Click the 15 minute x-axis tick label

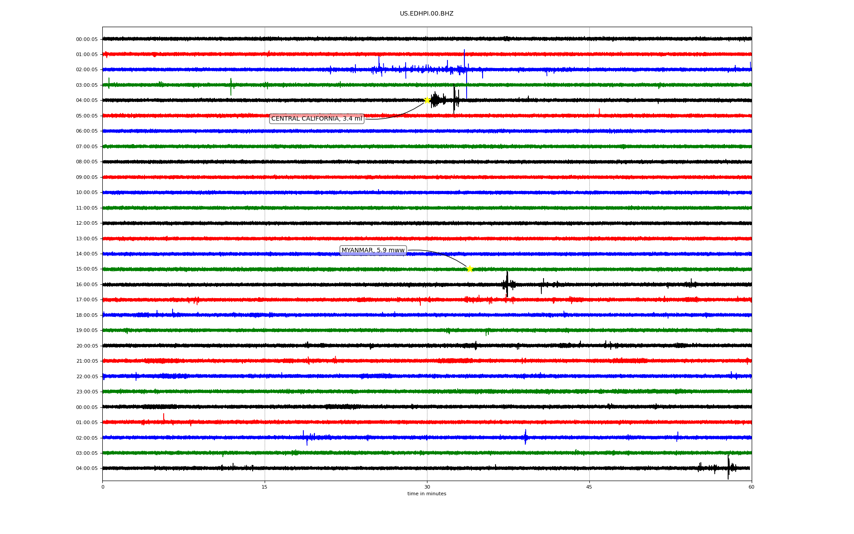coord(265,487)
